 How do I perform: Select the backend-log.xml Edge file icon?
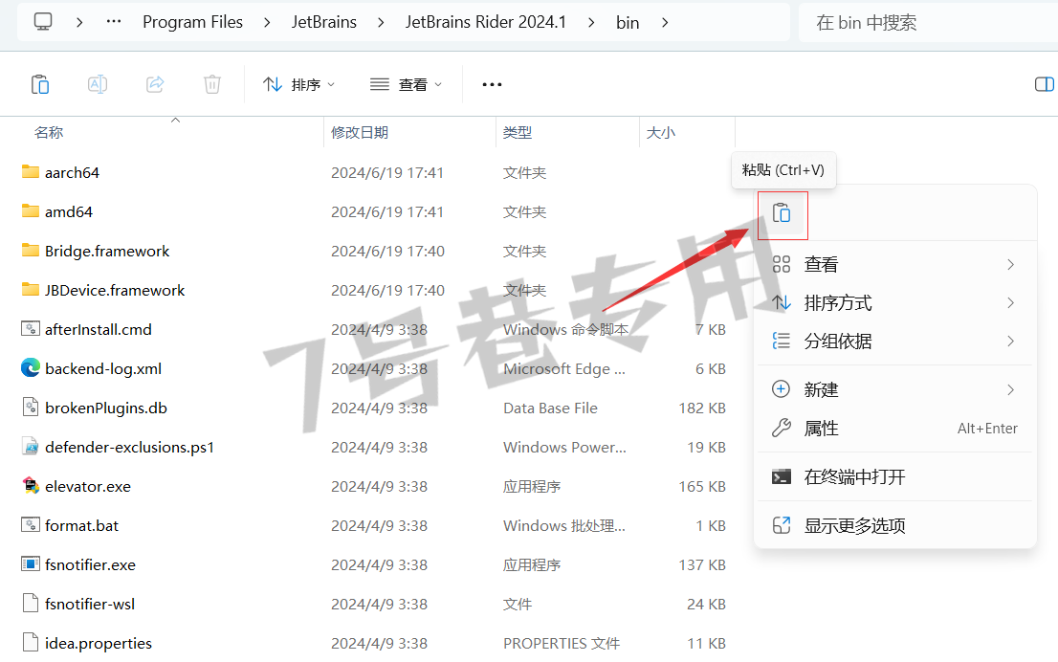tap(31, 367)
